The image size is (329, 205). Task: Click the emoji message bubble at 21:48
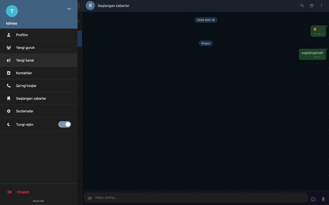click(318, 31)
